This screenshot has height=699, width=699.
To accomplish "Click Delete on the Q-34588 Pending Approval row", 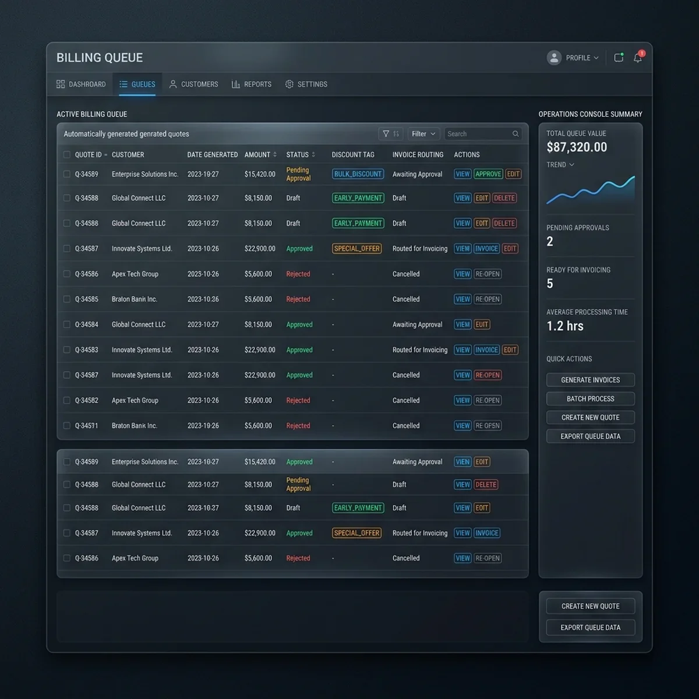I will point(486,485).
